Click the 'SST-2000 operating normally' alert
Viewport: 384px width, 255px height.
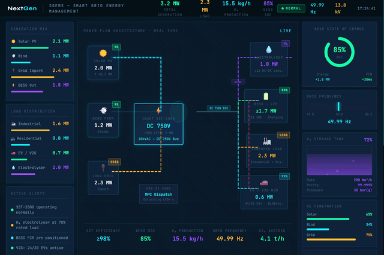(40, 210)
